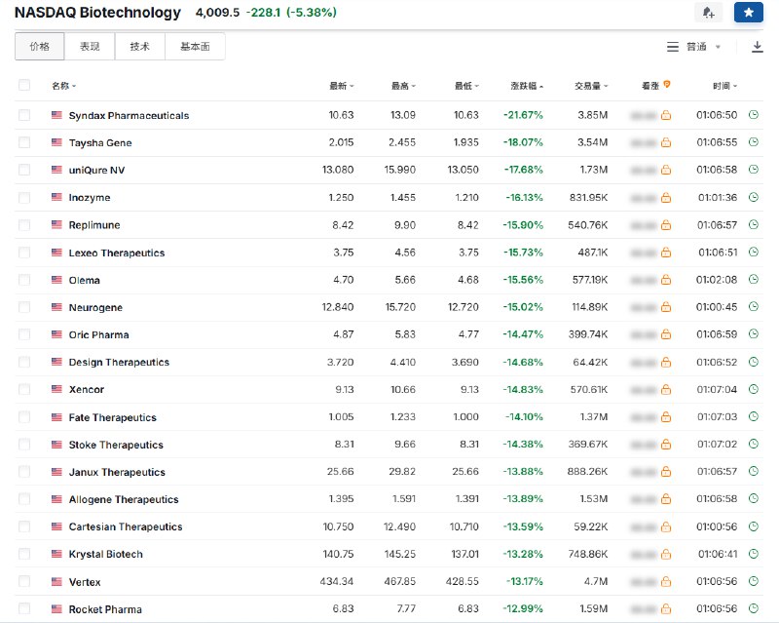Sort by the 名称 column header
The height and width of the screenshot is (623, 779).
point(63,86)
